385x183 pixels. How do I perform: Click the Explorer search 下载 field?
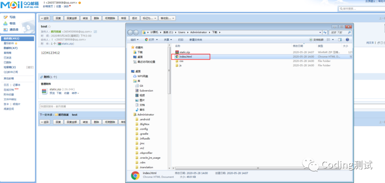(340, 32)
